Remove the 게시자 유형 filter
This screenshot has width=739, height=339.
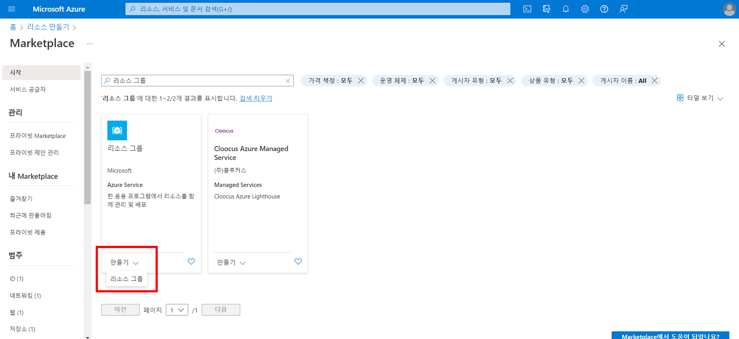point(510,81)
